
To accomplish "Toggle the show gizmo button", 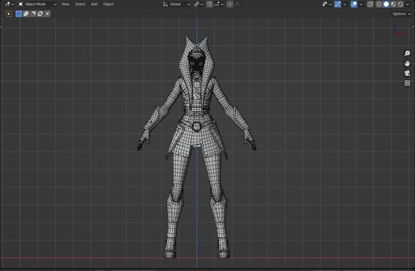I will (337, 4).
